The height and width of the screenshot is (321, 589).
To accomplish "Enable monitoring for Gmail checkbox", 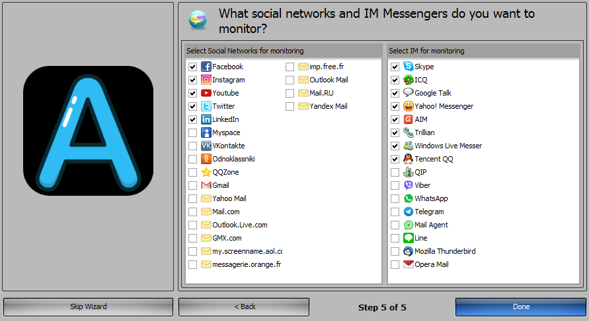I will point(192,185).
